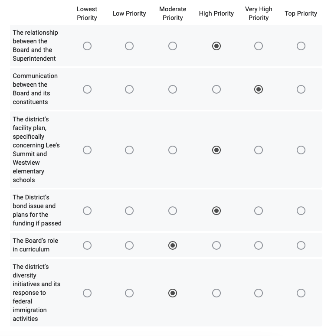331x336 pixels.
Task: Choose High Priority for district's diversity initiatives
Action: pos(216,293)
